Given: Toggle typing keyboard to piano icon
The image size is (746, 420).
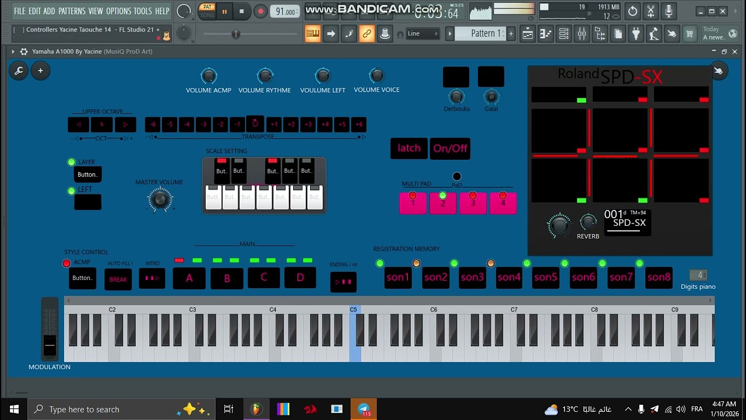Looking at the screenshot, I should click(313, 34).
